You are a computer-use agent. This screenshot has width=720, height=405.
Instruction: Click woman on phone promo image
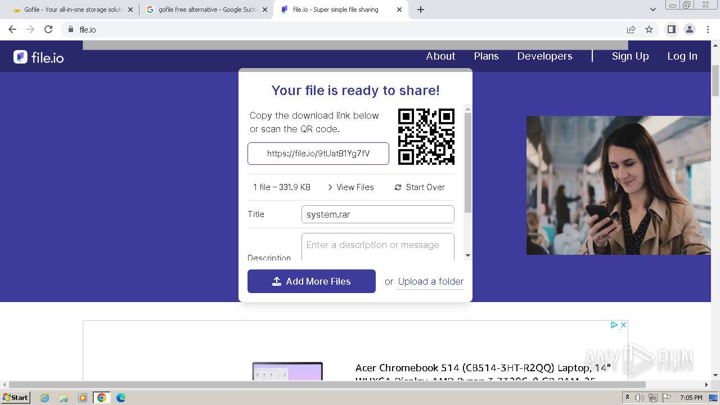[x=619, y=185]
